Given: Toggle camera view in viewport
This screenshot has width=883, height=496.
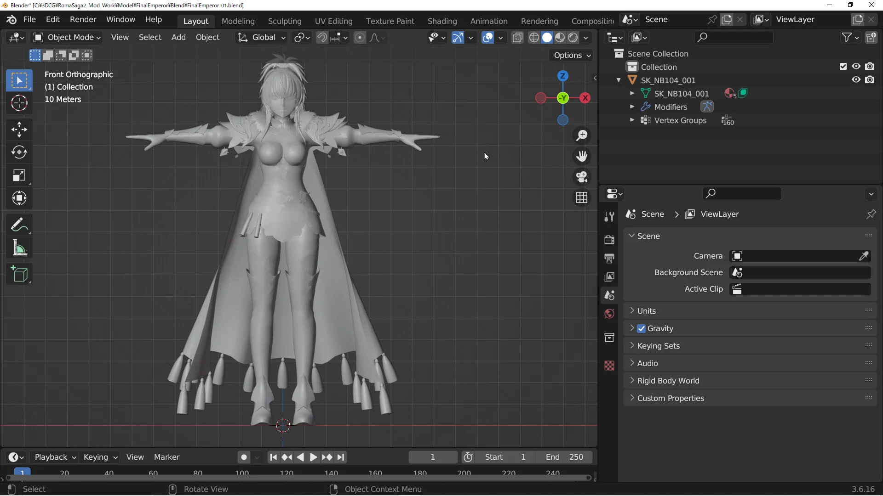Looking at the screenshot, I should [582, 177].
